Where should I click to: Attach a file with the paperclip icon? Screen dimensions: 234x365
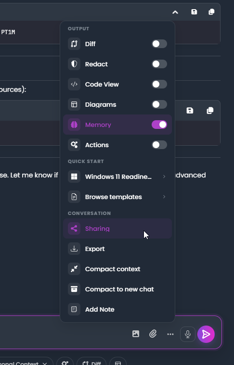click(153, 334)
